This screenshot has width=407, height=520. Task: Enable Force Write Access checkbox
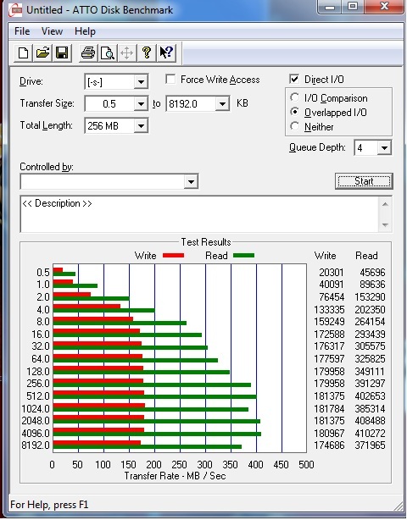(x=170, y=80)
